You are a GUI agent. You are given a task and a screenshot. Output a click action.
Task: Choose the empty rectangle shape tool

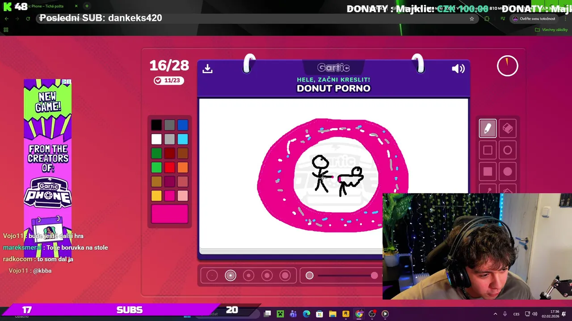488,150
